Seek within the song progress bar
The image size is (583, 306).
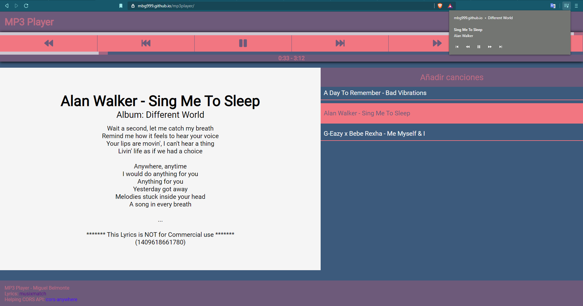[291, 53]
